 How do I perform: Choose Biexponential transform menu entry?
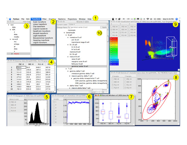pyautogui.click(x=43, y=38)
